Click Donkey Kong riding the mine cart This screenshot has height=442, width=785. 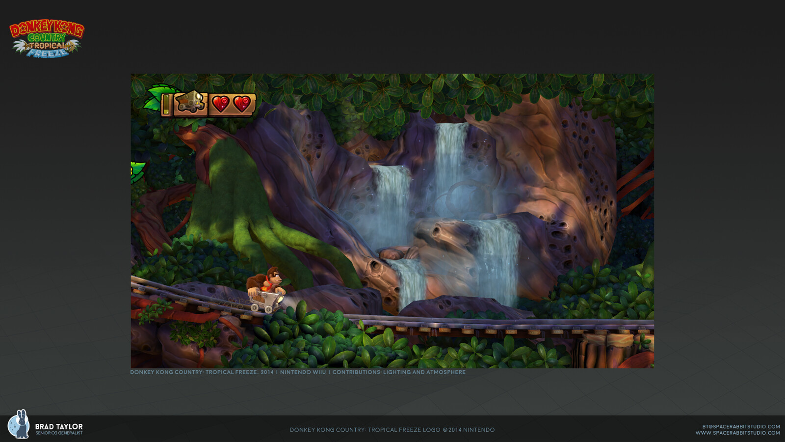(265, 289)
